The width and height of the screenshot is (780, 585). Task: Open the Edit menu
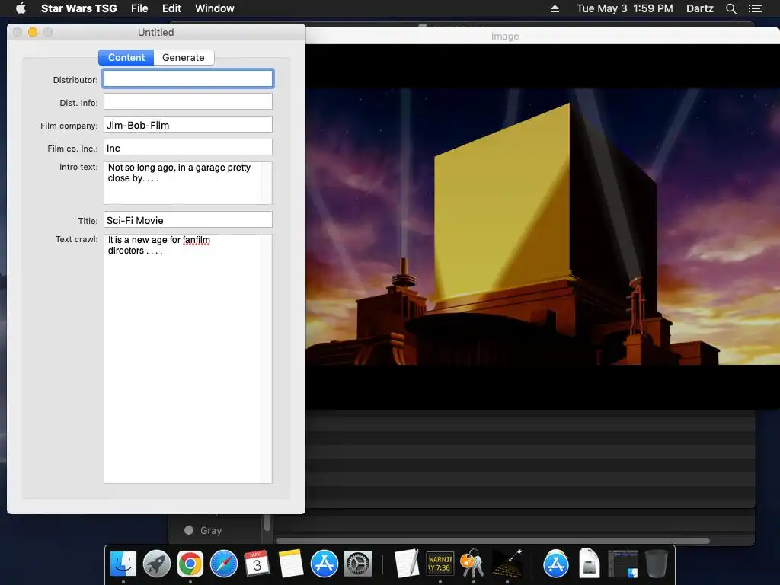(x=171, y=8)
